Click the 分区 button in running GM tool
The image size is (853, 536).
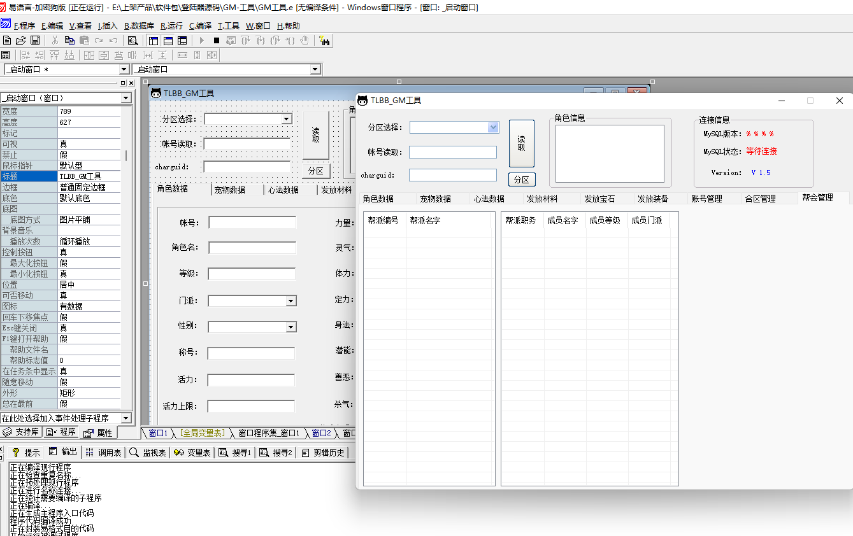tap(521, 180)
